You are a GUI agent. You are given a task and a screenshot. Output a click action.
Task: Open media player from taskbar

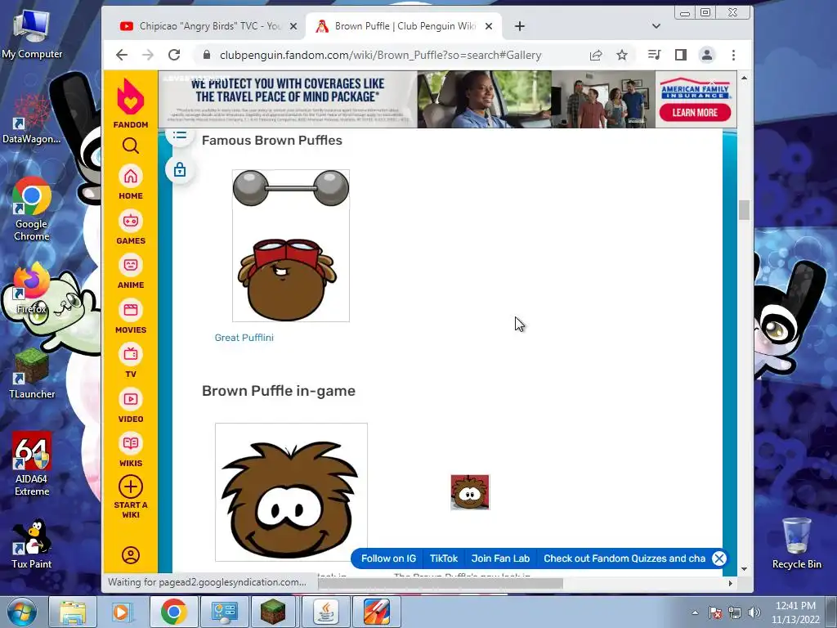(x=123, y=612)
